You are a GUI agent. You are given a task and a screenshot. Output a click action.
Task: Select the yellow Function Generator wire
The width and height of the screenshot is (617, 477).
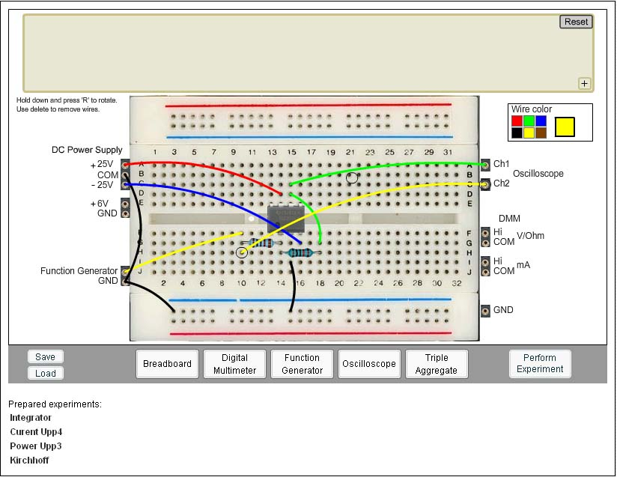coord(185,251)
